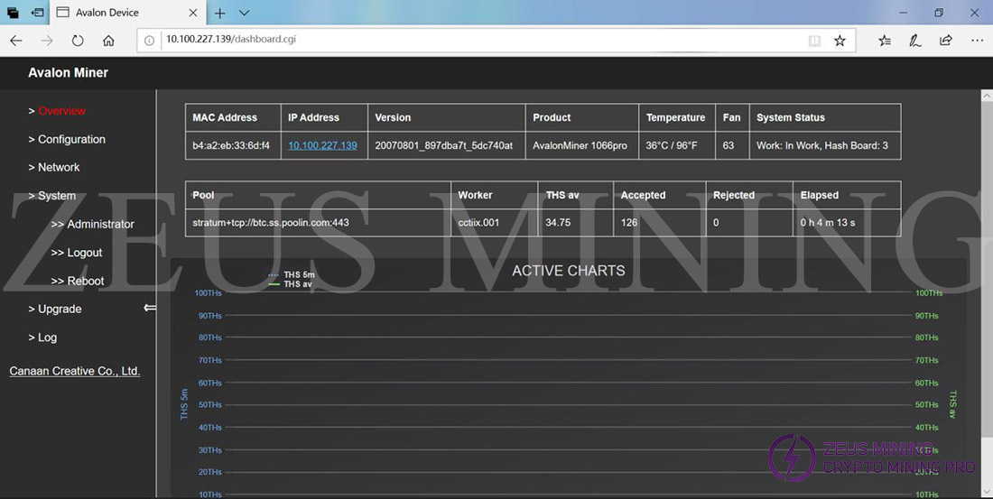Click the set these tabs aside icon
The image size is (993, 499).
(37, 13)
